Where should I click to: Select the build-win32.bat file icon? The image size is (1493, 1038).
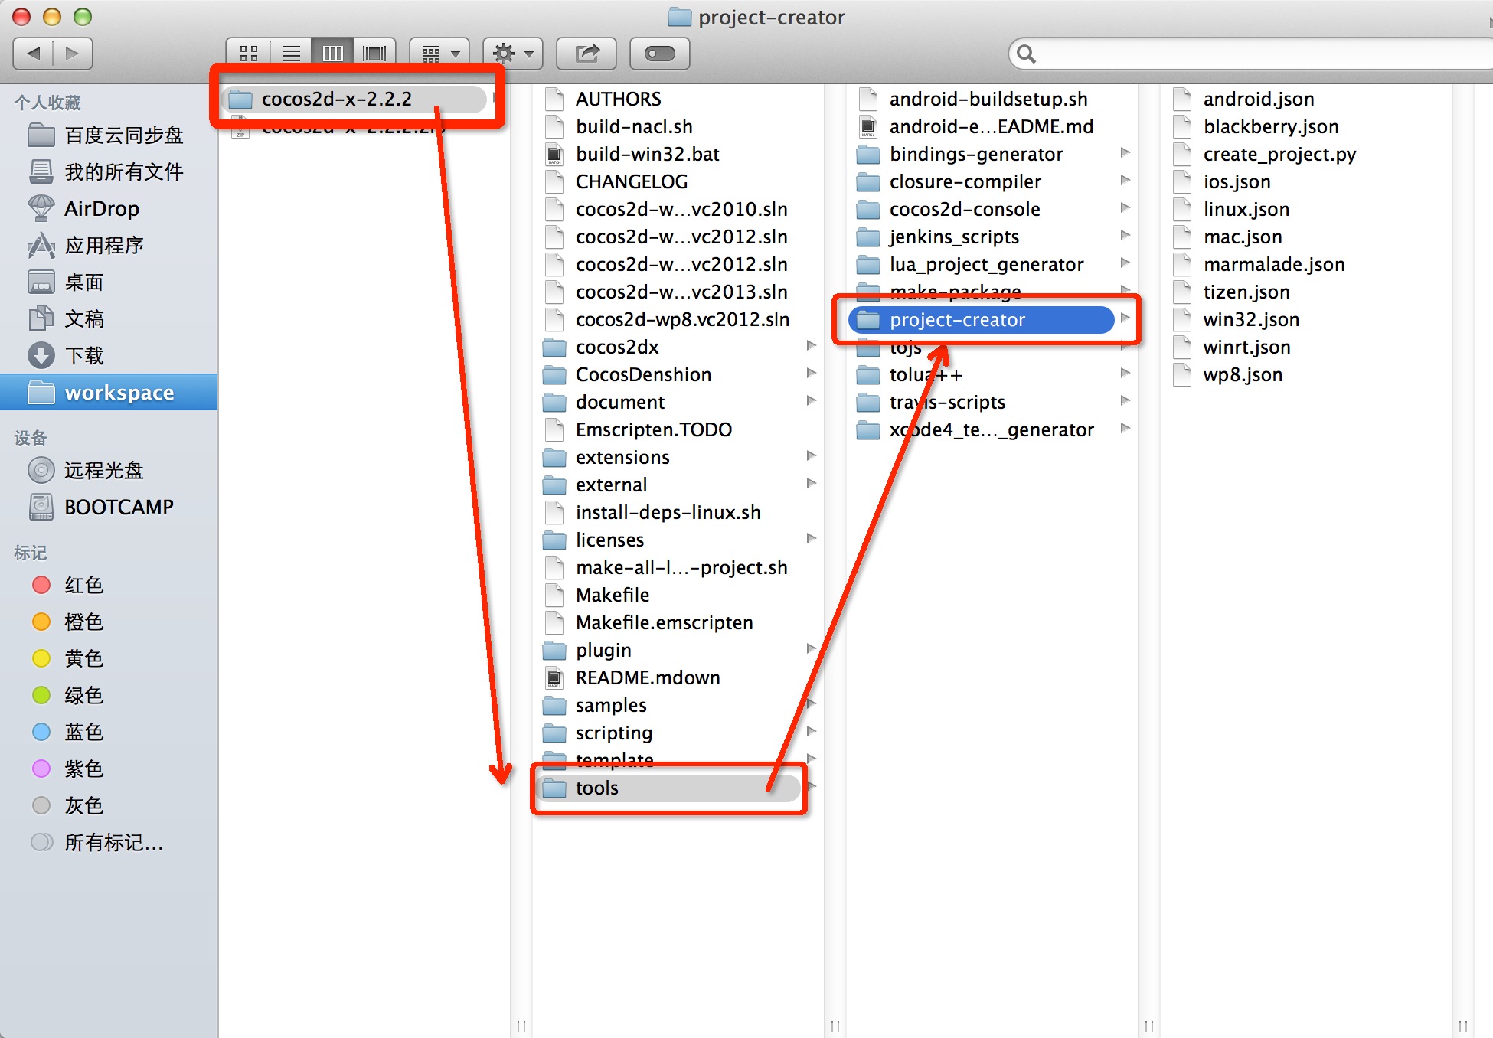click(554, 155)
